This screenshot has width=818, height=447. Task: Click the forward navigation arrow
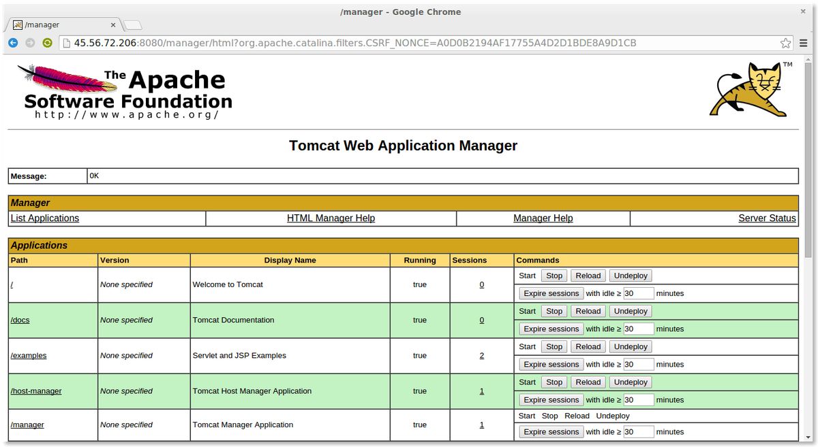[30, 42]
